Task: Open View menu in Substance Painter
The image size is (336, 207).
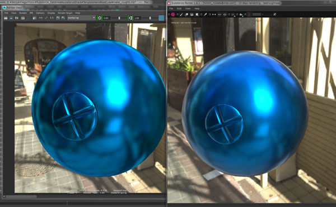Action: point(188,8)
